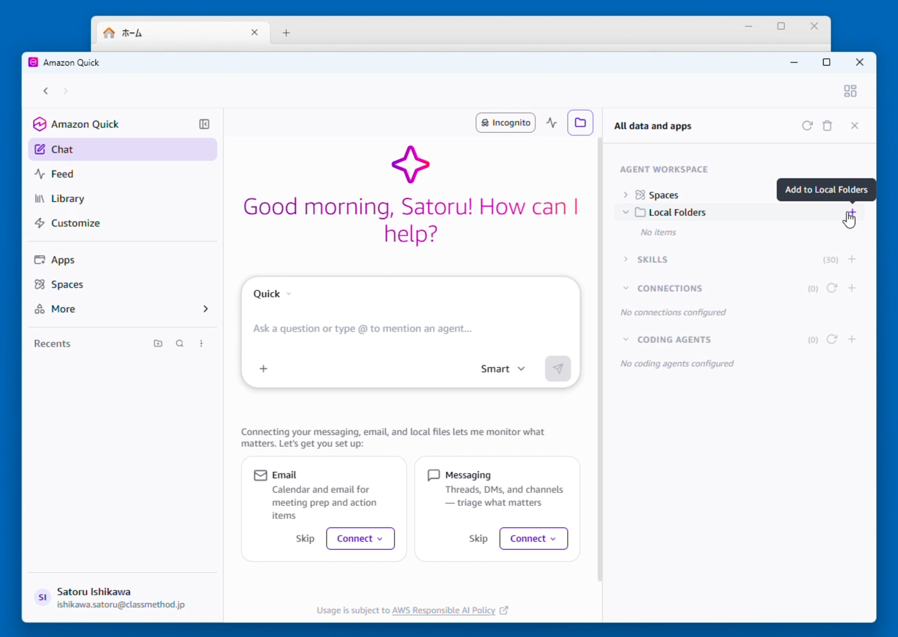Close the ホーム tab in background browser
The height and width of the screenshot is (637, 898).
pyautogui.click(x=254, y=32)
